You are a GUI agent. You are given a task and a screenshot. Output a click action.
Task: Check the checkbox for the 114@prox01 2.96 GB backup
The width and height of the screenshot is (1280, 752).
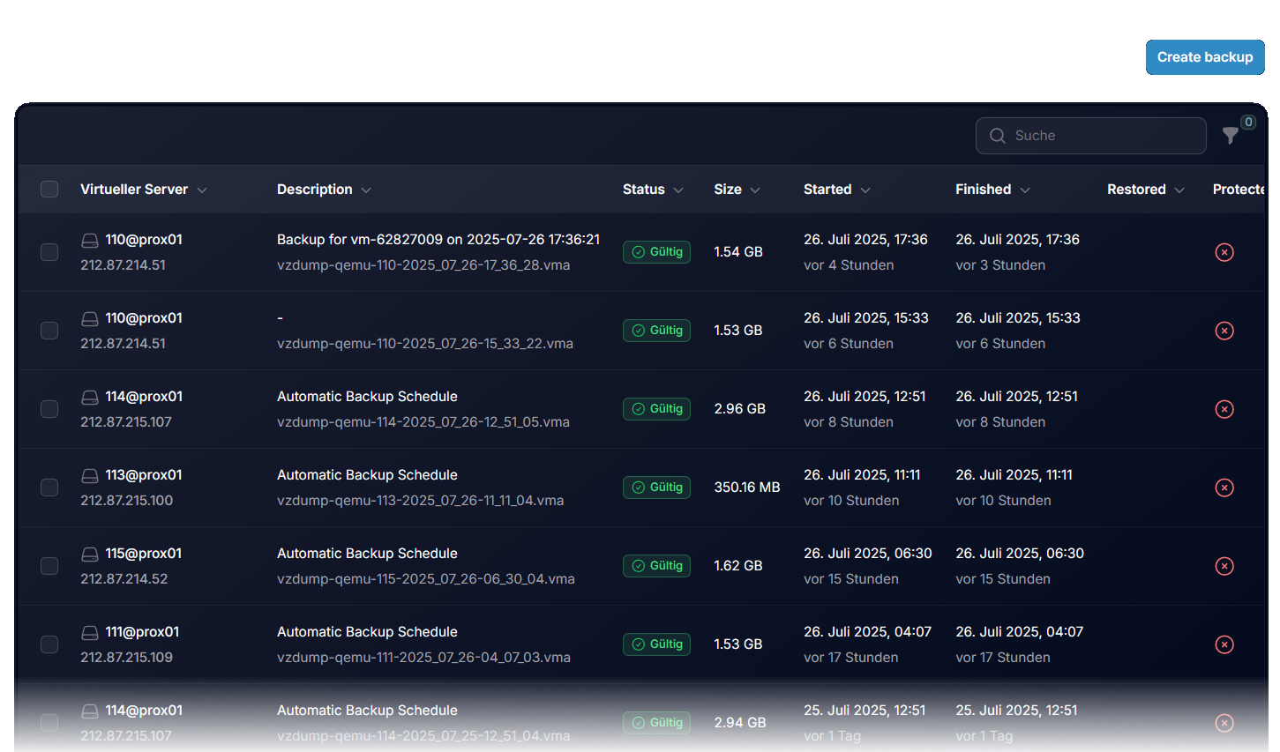point(49,408)
